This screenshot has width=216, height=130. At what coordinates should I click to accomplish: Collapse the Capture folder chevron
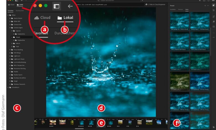coord(12,31)
